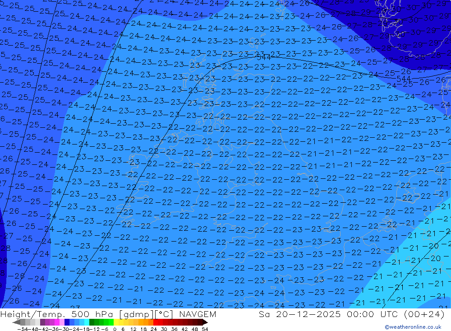Pick the bright red 24 degree legend swatch
This screenshot has height=331, width=451.
(x=156, y=322)
